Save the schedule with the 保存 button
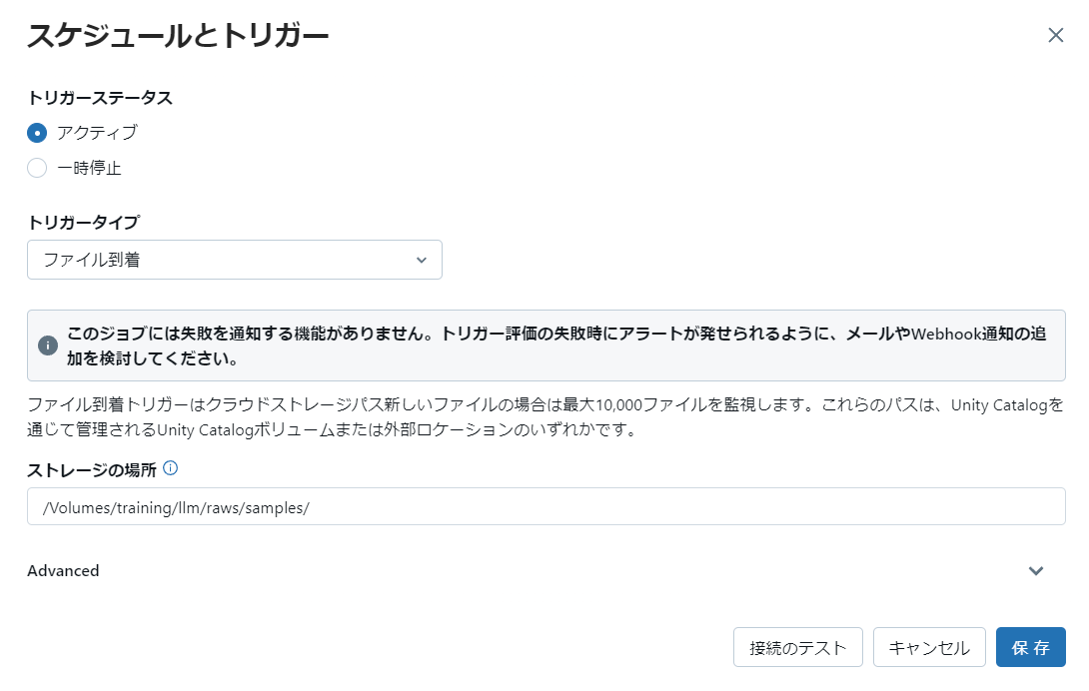This screenshot has width=1089, height=691. [1030, 647]
